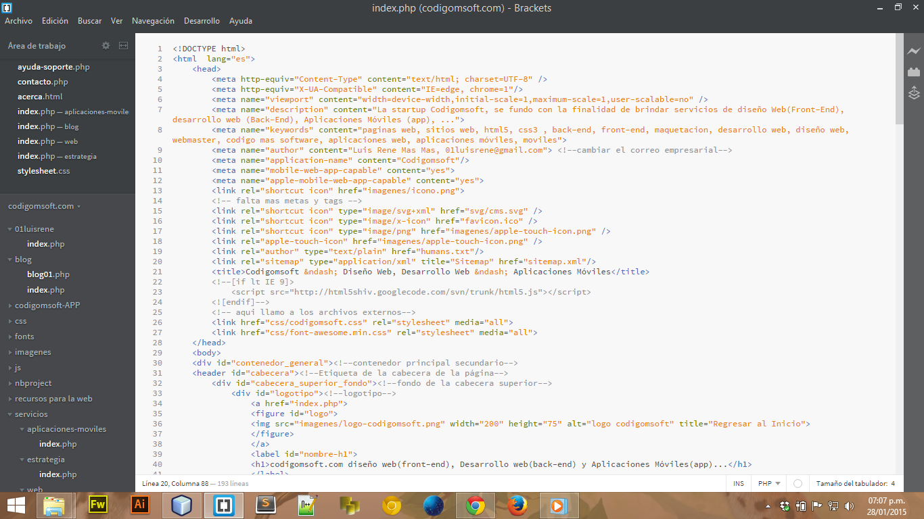This screenshot has height=519, width=924.
Task: Click the lint status circle in the status bar
Action: [796, 483]
